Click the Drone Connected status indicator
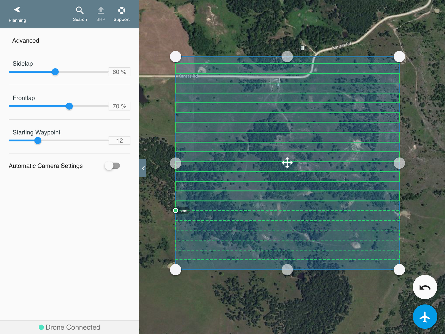The image size is (445, 334). pyautogui.click(x=70, y=327)
